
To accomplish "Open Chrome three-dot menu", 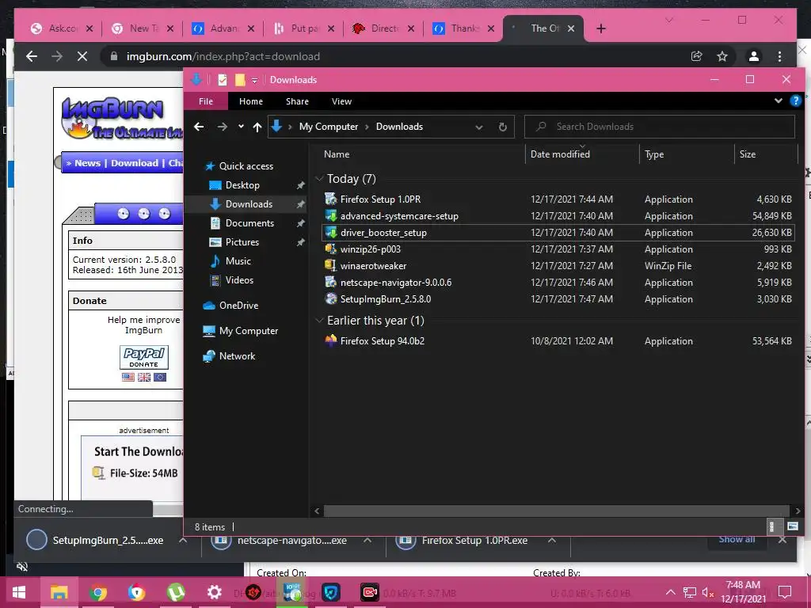I will (779, 56).
